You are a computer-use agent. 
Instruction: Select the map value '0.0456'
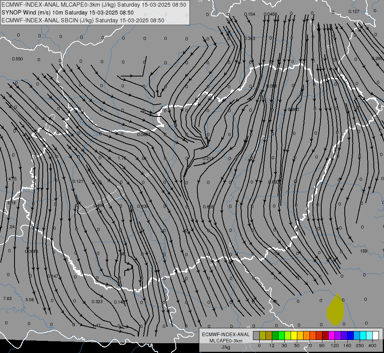tap(271, 14)
